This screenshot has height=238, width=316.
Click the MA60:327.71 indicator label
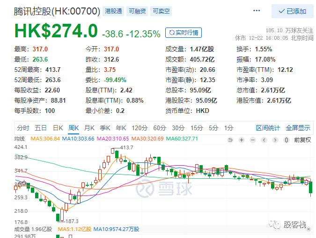[182, 139]
